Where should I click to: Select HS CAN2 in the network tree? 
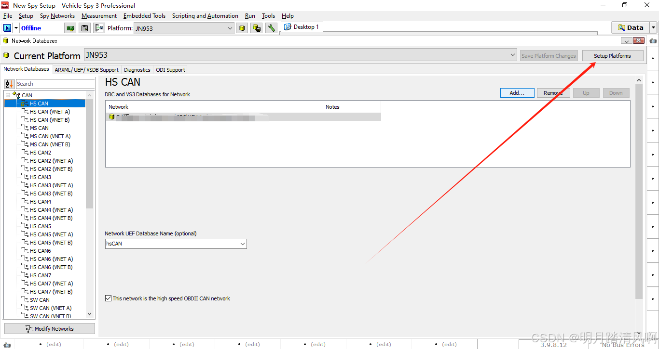click(41, 153)
